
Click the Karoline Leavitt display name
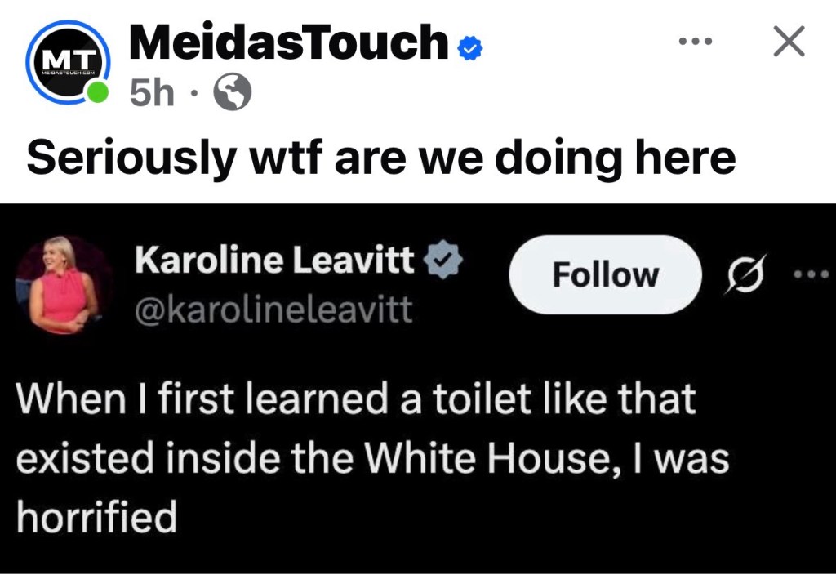coord(274,261)
